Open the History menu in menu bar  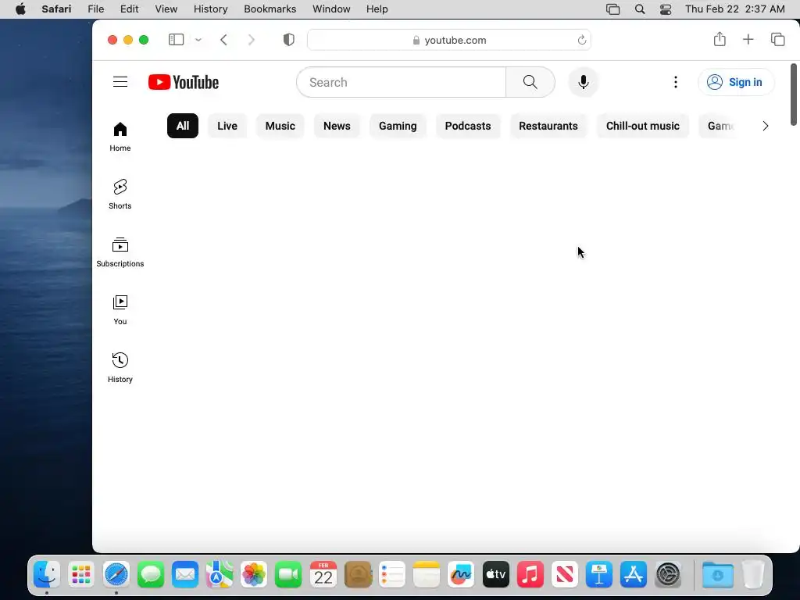pyautogui.click(x=210, y=9)
